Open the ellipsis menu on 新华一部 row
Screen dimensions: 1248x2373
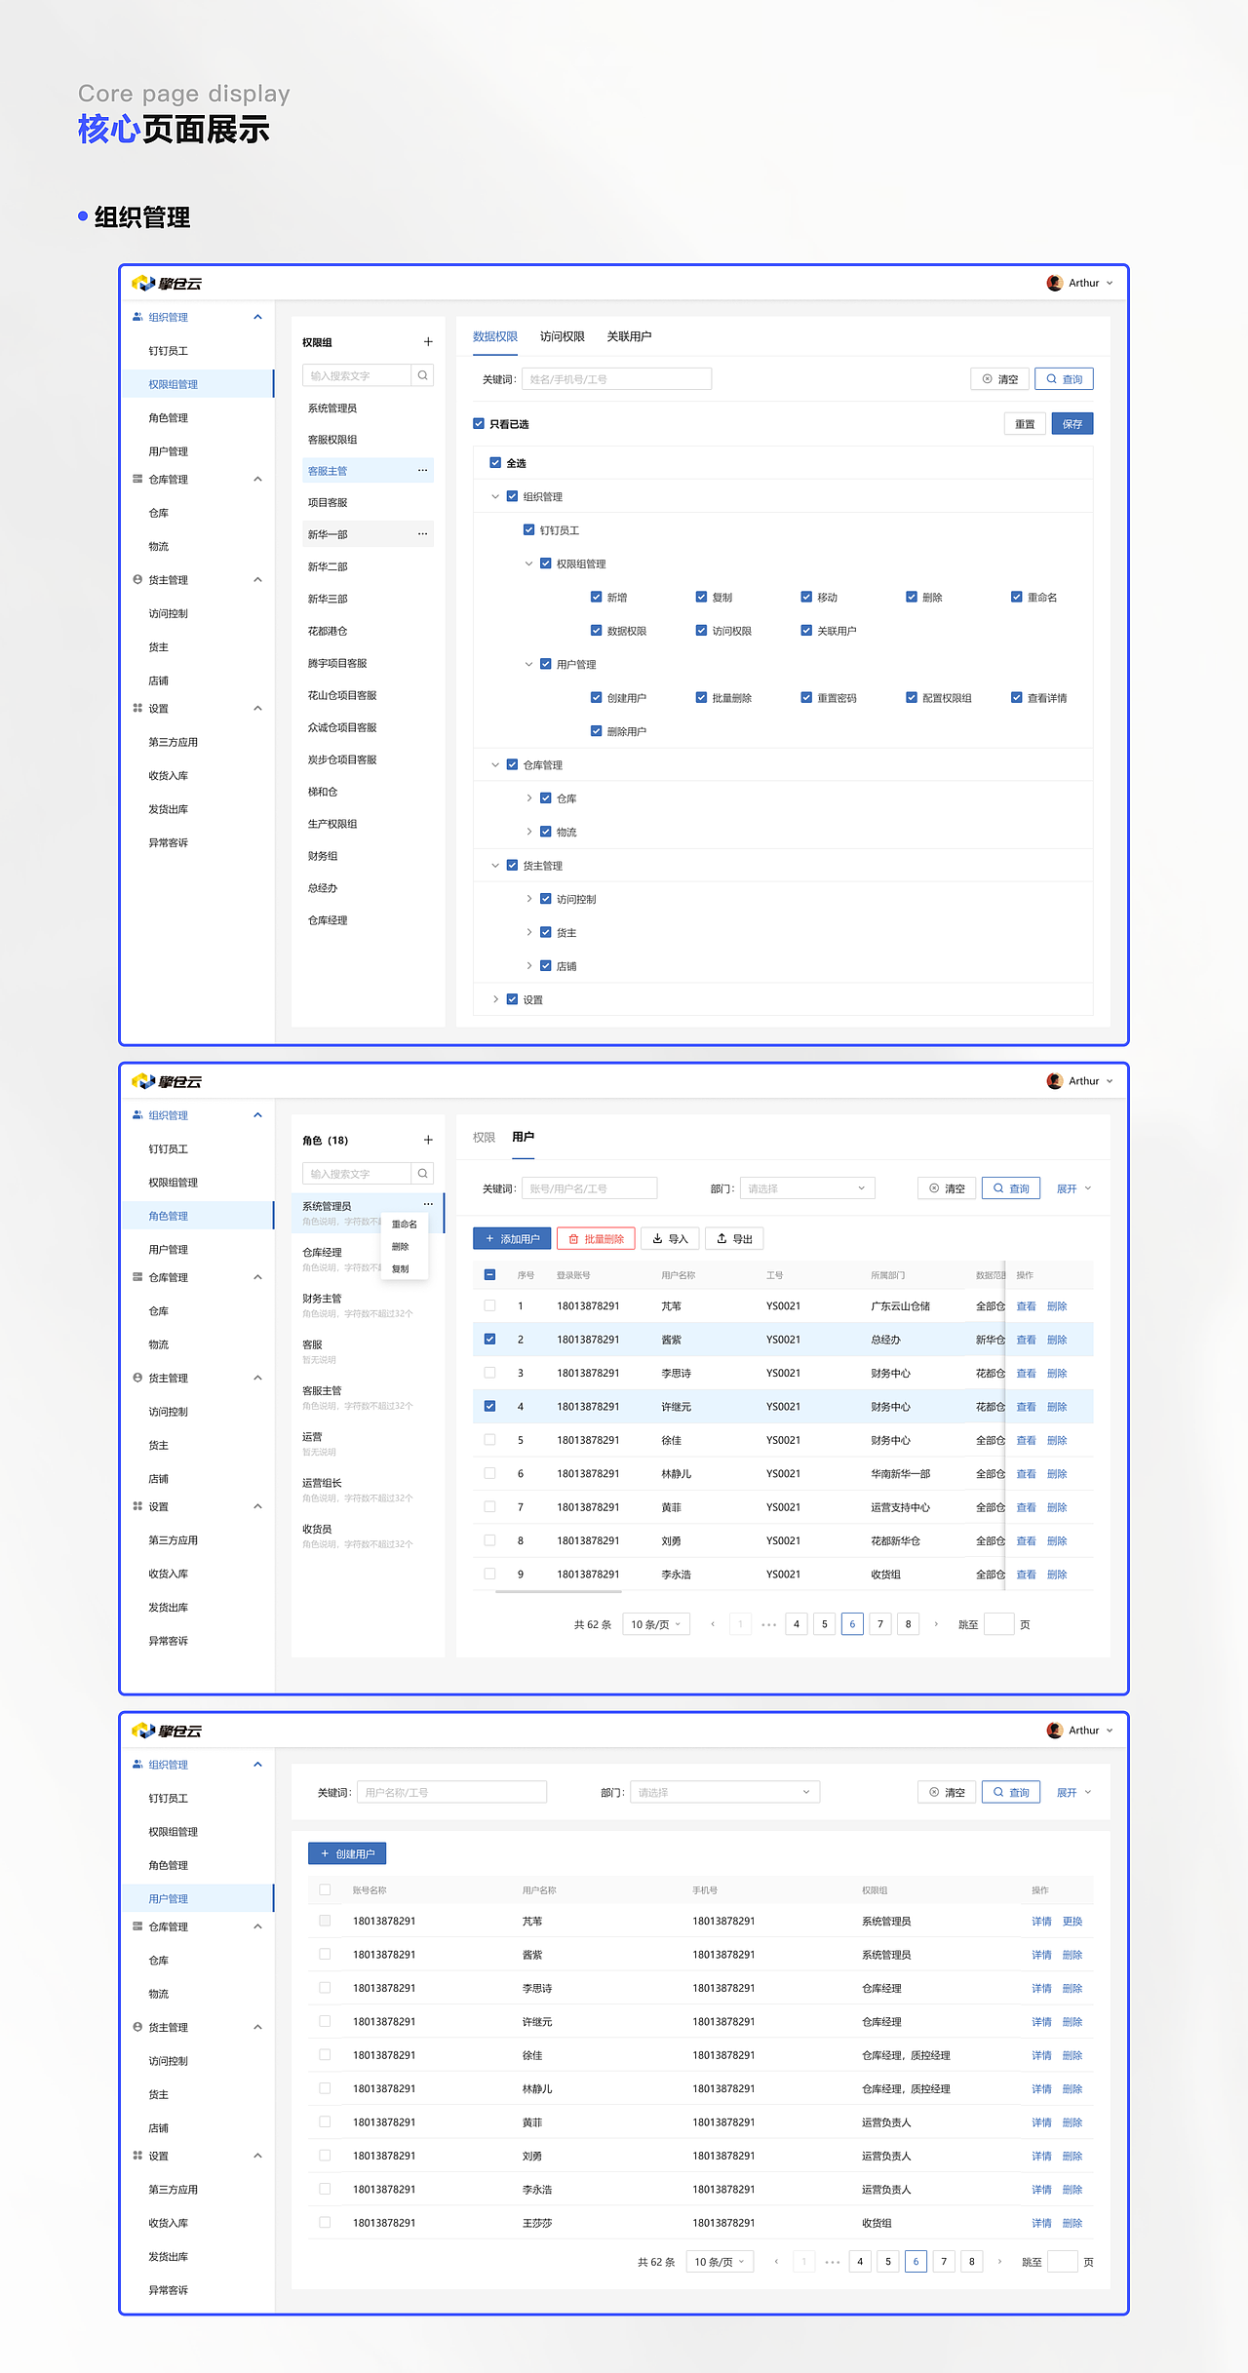[x=422, y=534]
